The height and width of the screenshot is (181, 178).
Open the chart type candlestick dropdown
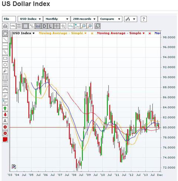pos(131,19)
